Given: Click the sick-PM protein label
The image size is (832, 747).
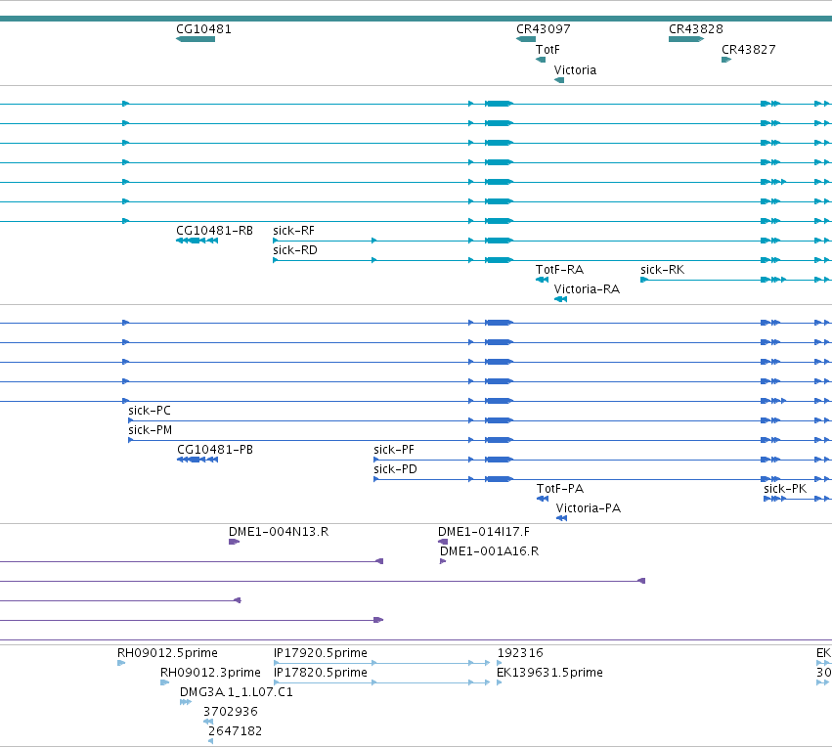Looking at the screenshot, I should point(151,430).
